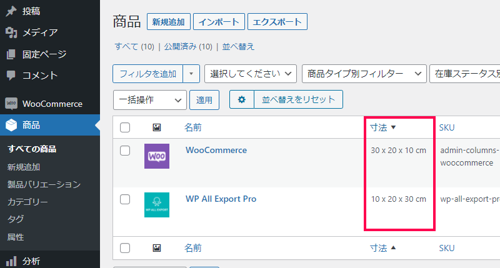Click the メディア media icon
The image size is (500, 268).
coord(11,32)
